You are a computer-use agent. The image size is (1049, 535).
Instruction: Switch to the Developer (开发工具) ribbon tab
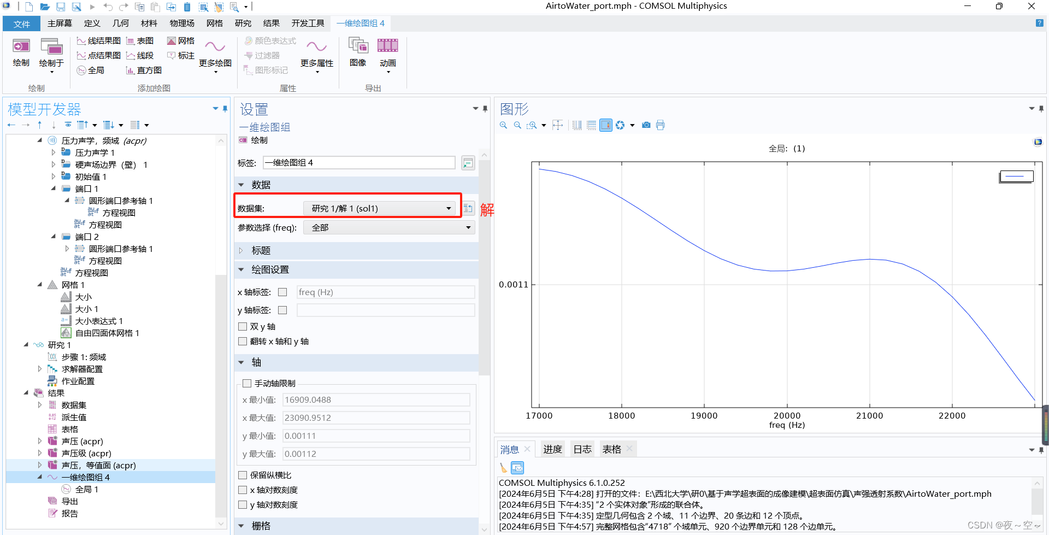[308, 23]
